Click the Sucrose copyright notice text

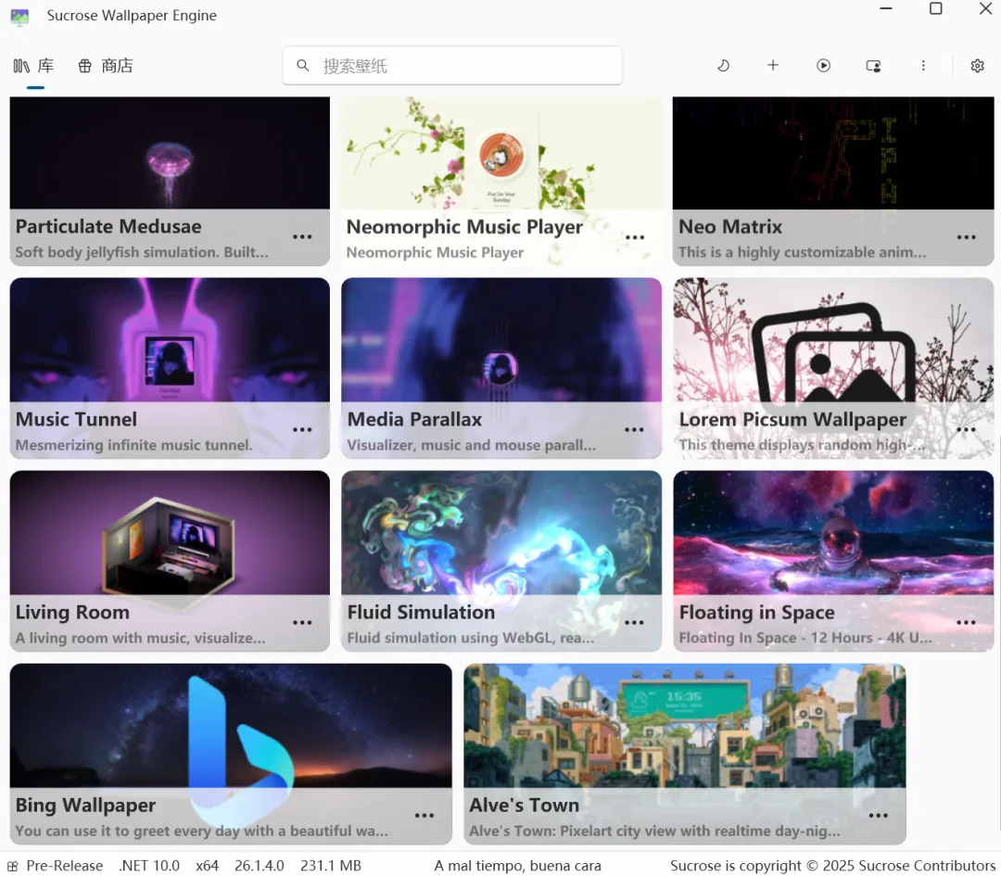click(832, 866)
